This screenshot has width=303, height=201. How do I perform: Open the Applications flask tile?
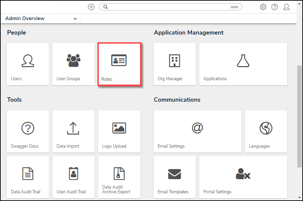point(243,64)
